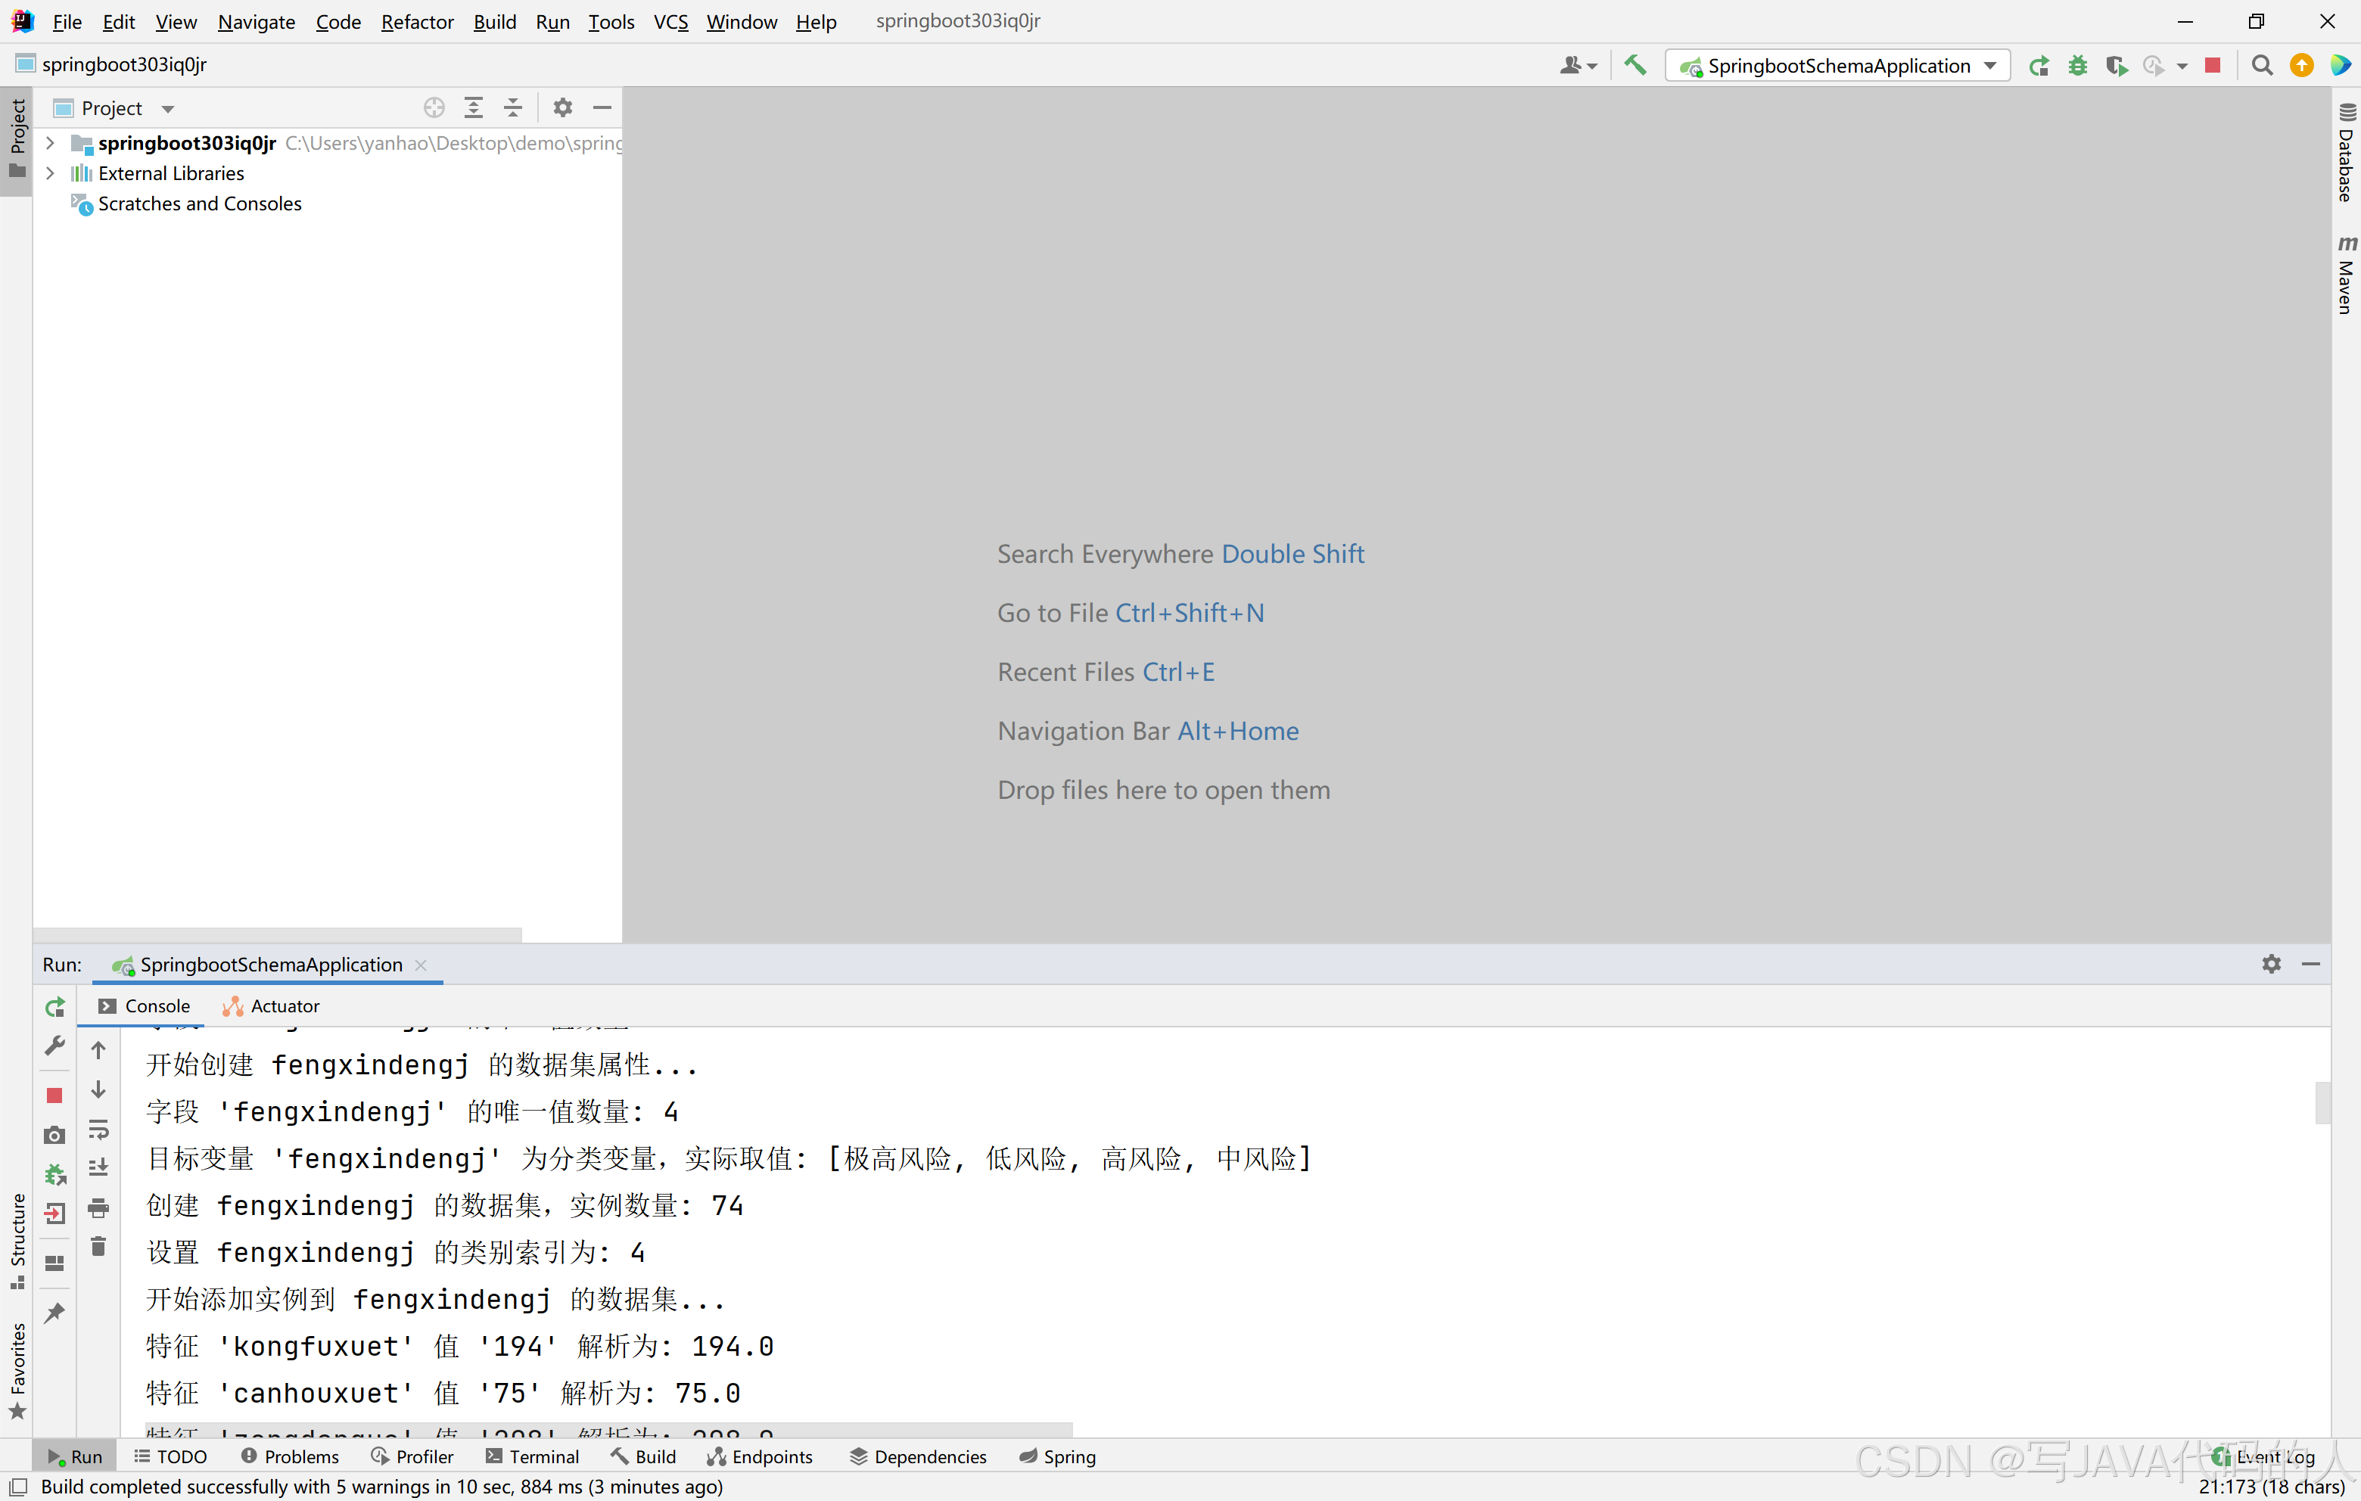Click the Exit application icon

click(55, 1214)
